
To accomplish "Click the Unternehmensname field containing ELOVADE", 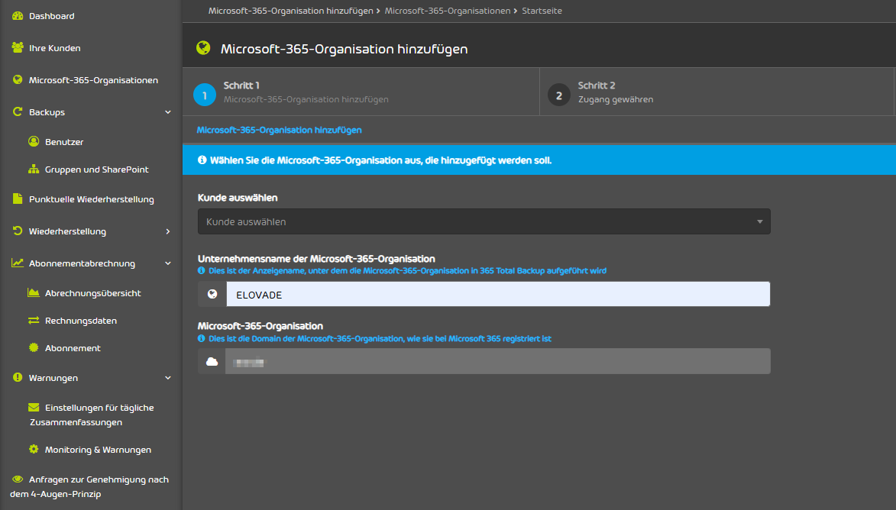I will pyautogui.click(x=497, y=295).
